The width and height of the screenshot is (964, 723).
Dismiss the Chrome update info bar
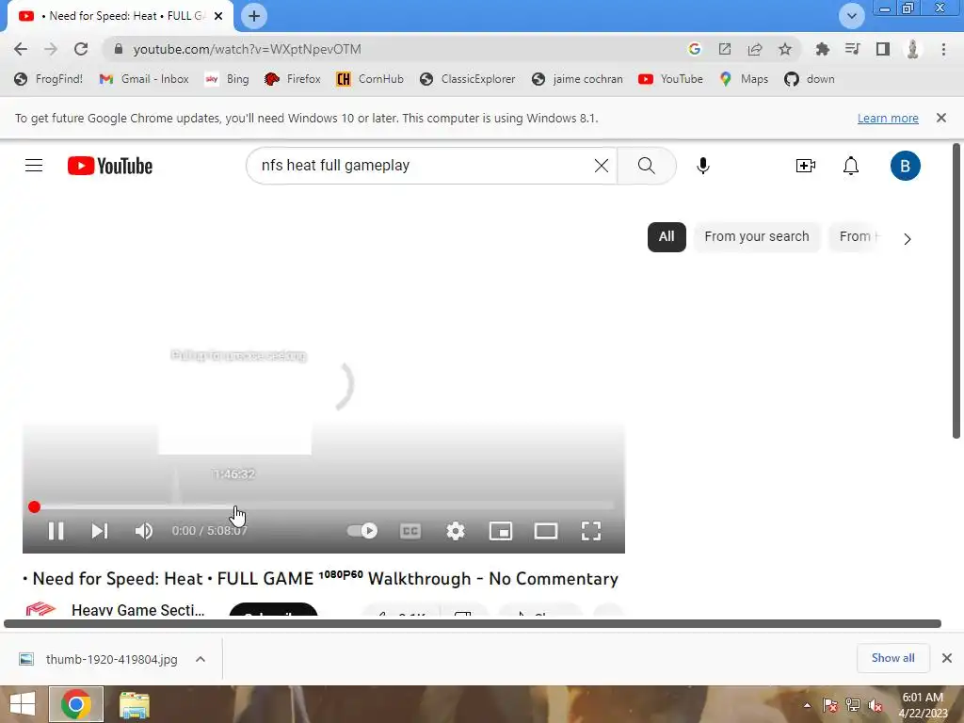[x=941, y=118]
